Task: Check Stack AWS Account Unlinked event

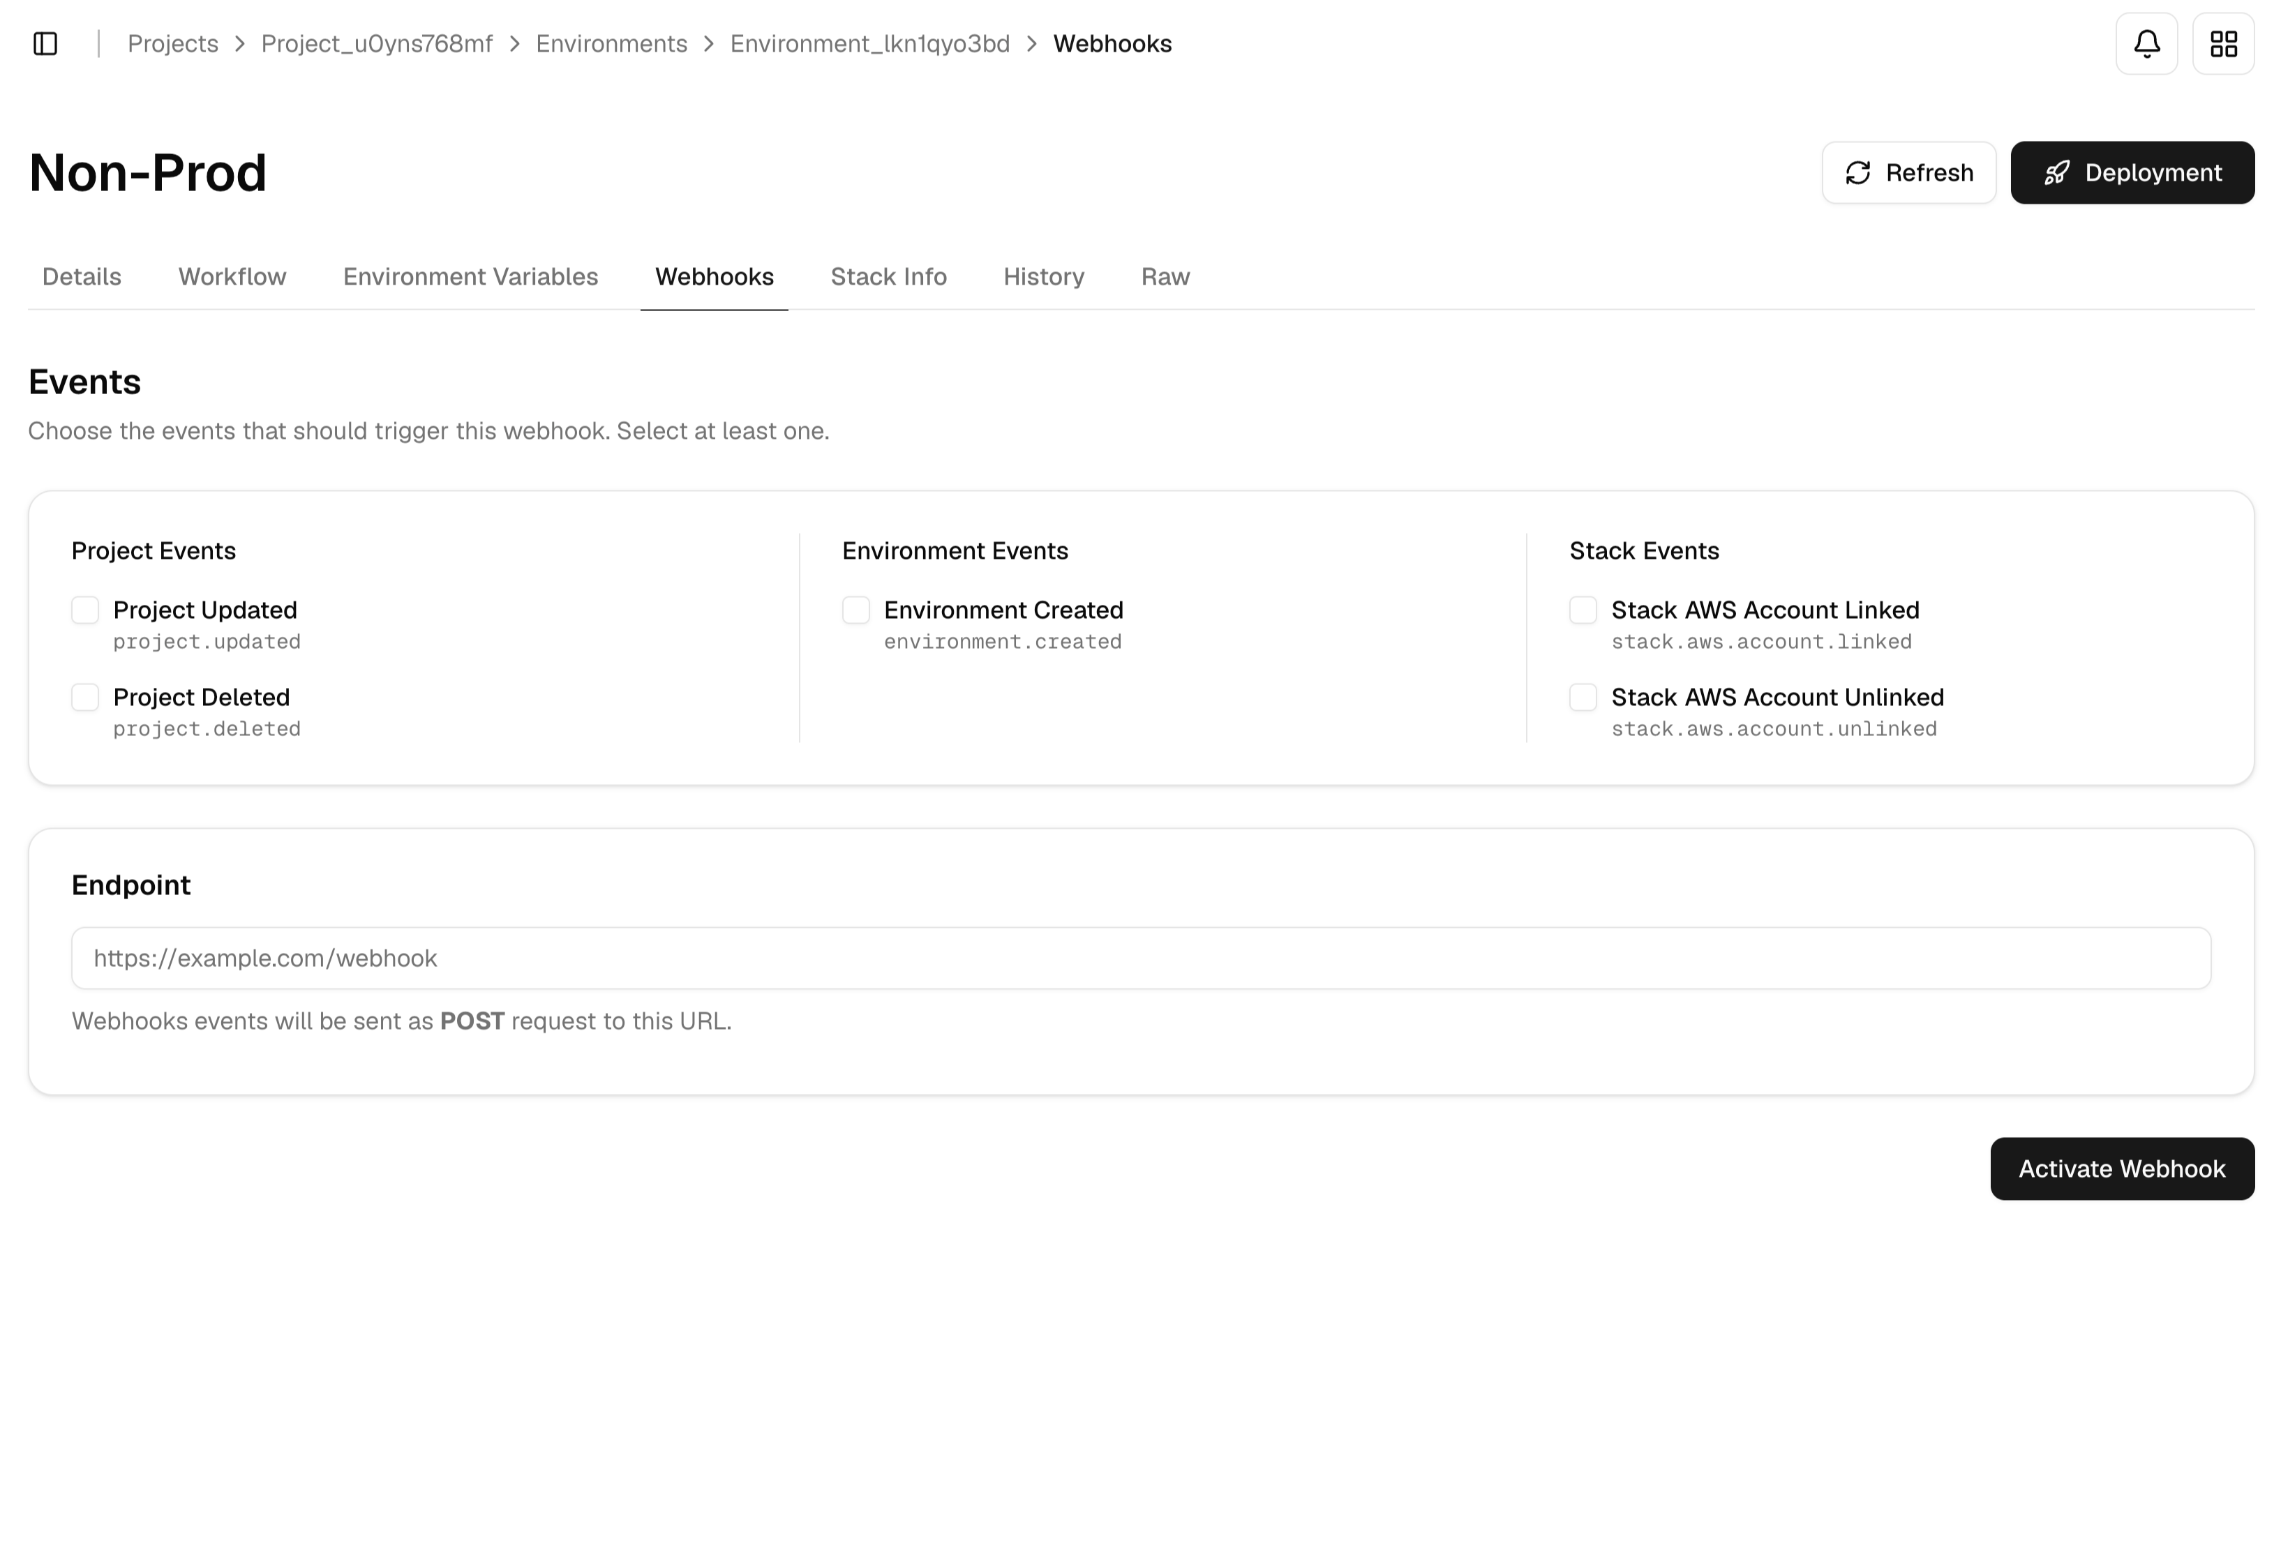Action: coord(1583,698)
